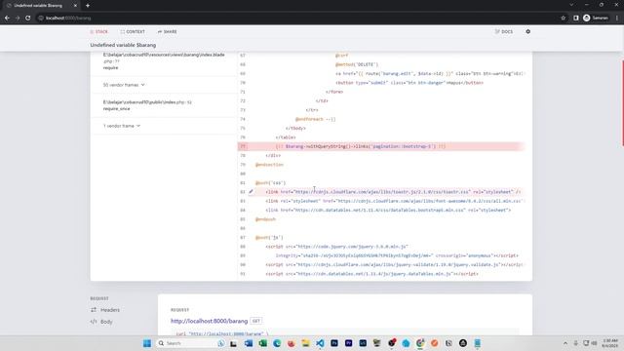Open the http://localhost:8000/barang request URL
The image size is (624, 351).
click(x=209, y=321)
